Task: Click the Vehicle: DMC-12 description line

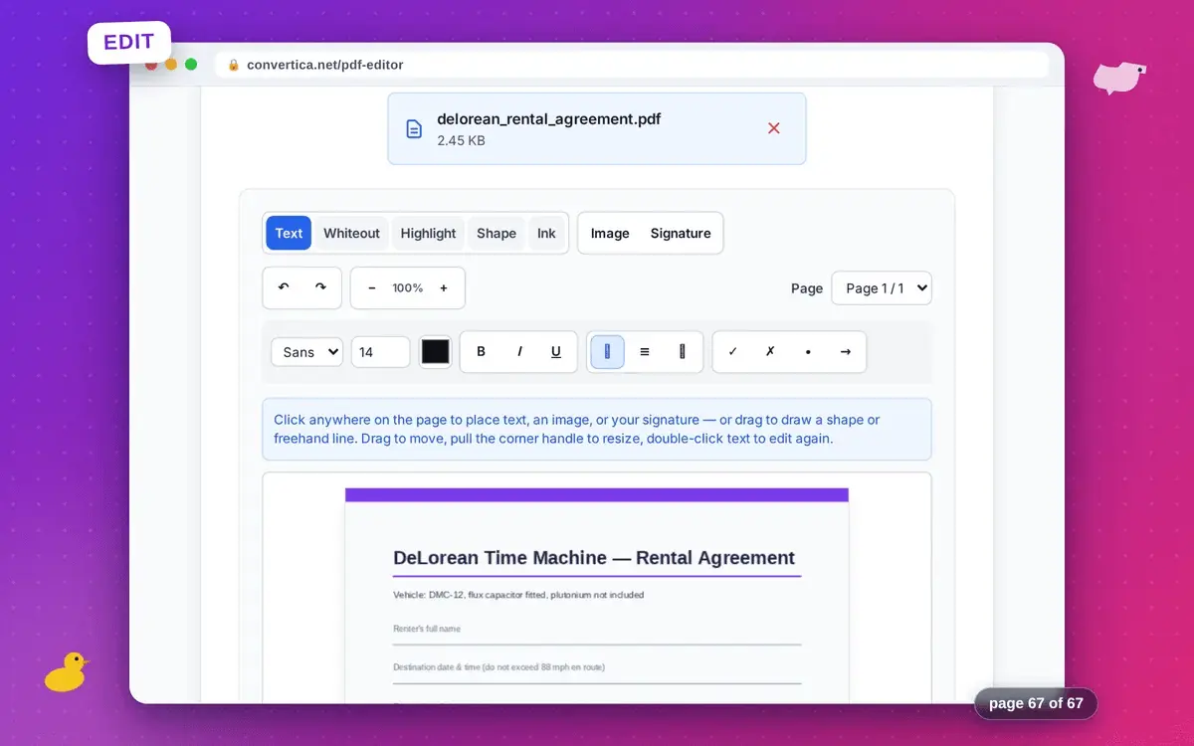Action: [x=518, y=595]
